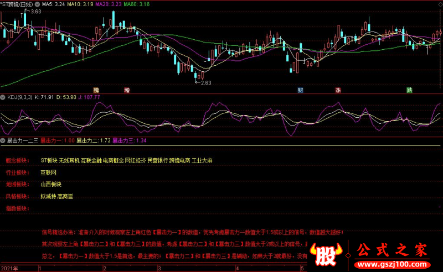Image resolution: width=443 pixels, height=272 pixels.
Task: Click the 山西板块 region entry
Action: click(51, 185)
